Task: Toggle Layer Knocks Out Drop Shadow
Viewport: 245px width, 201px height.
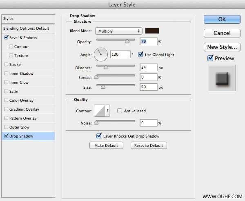Action: click(99, 135)
